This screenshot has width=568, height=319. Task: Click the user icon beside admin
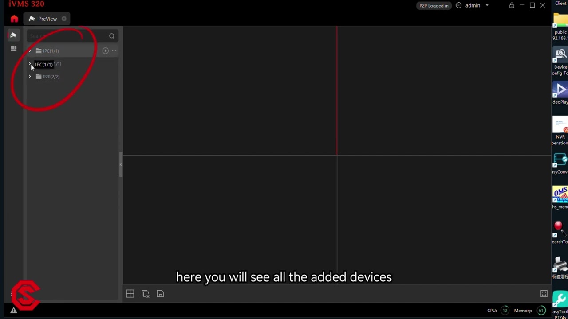pyautogui.click(x=459, y=5)
